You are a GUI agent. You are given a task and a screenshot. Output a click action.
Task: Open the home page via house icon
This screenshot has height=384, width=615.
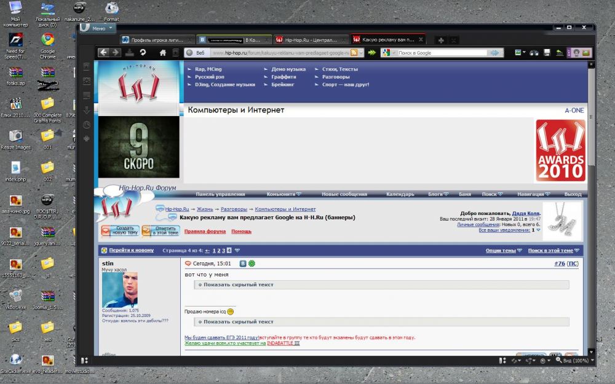click(x=163, y=52)
